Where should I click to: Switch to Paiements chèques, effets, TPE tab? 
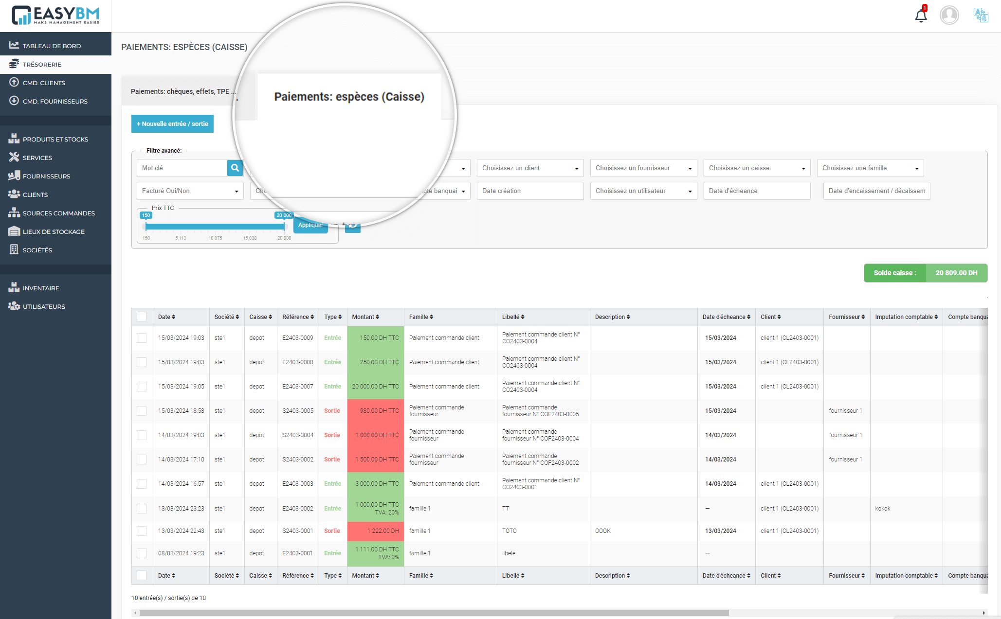click(183, 91)
